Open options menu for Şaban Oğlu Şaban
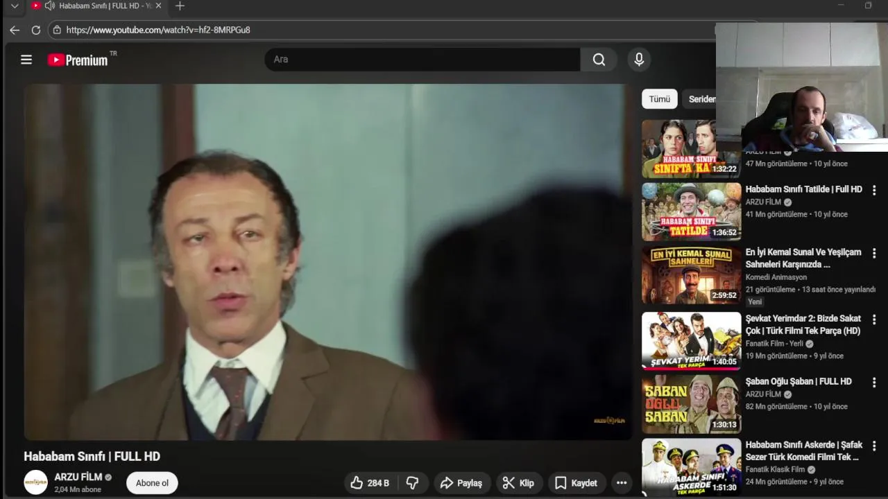The image size is (888, 499). coord(874,383)
